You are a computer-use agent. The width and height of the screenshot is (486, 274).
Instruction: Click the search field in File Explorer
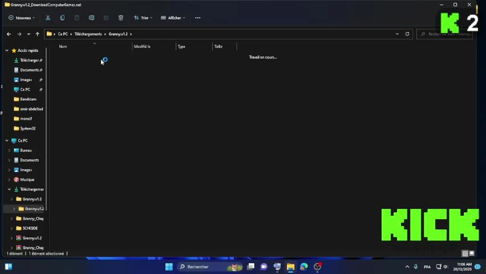445,34
